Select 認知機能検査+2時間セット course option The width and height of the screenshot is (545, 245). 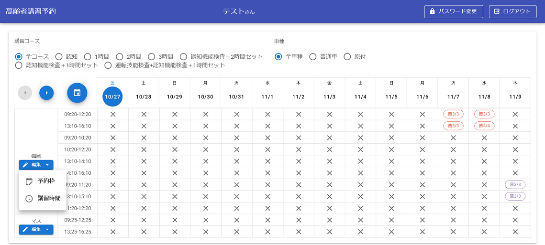click(x=184, y=57)
